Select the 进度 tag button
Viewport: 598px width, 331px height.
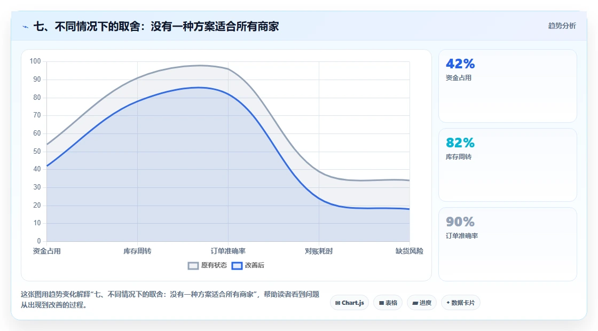(x=422, y=303)
